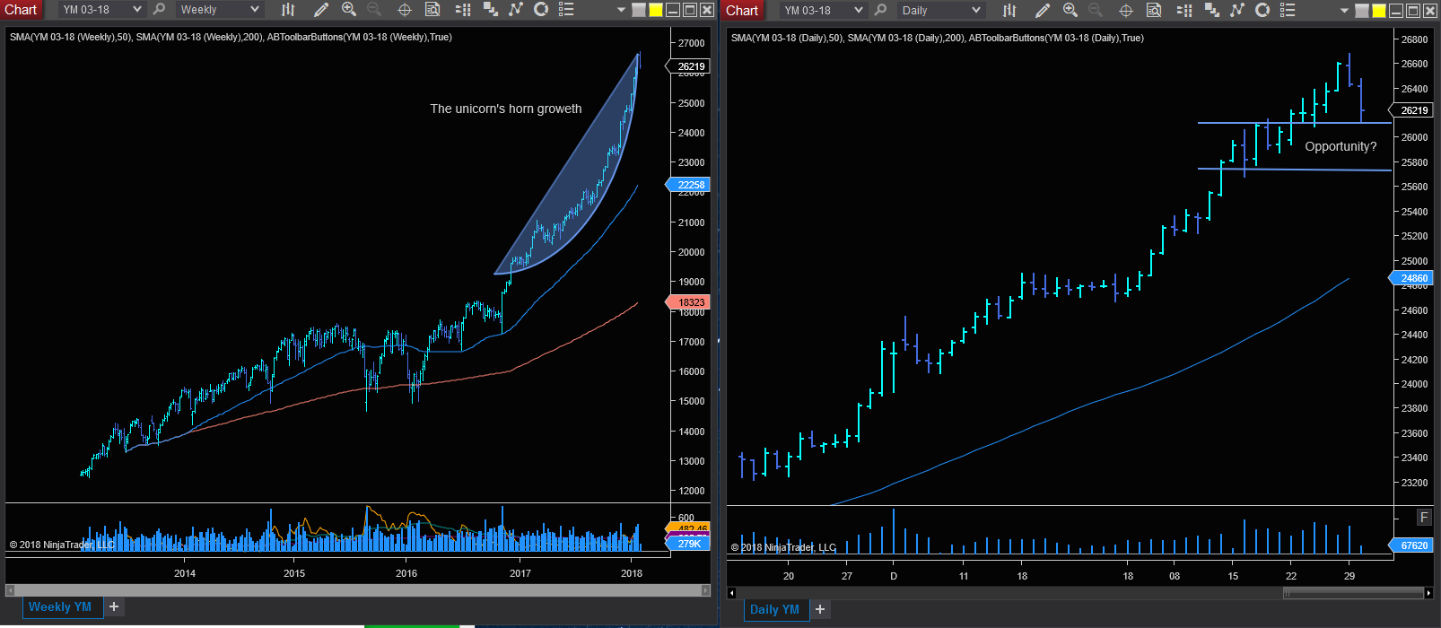Click yellow instrument link swatch on Weekly chart
This screenshot has height=628, width=1441.
(656, 11)
